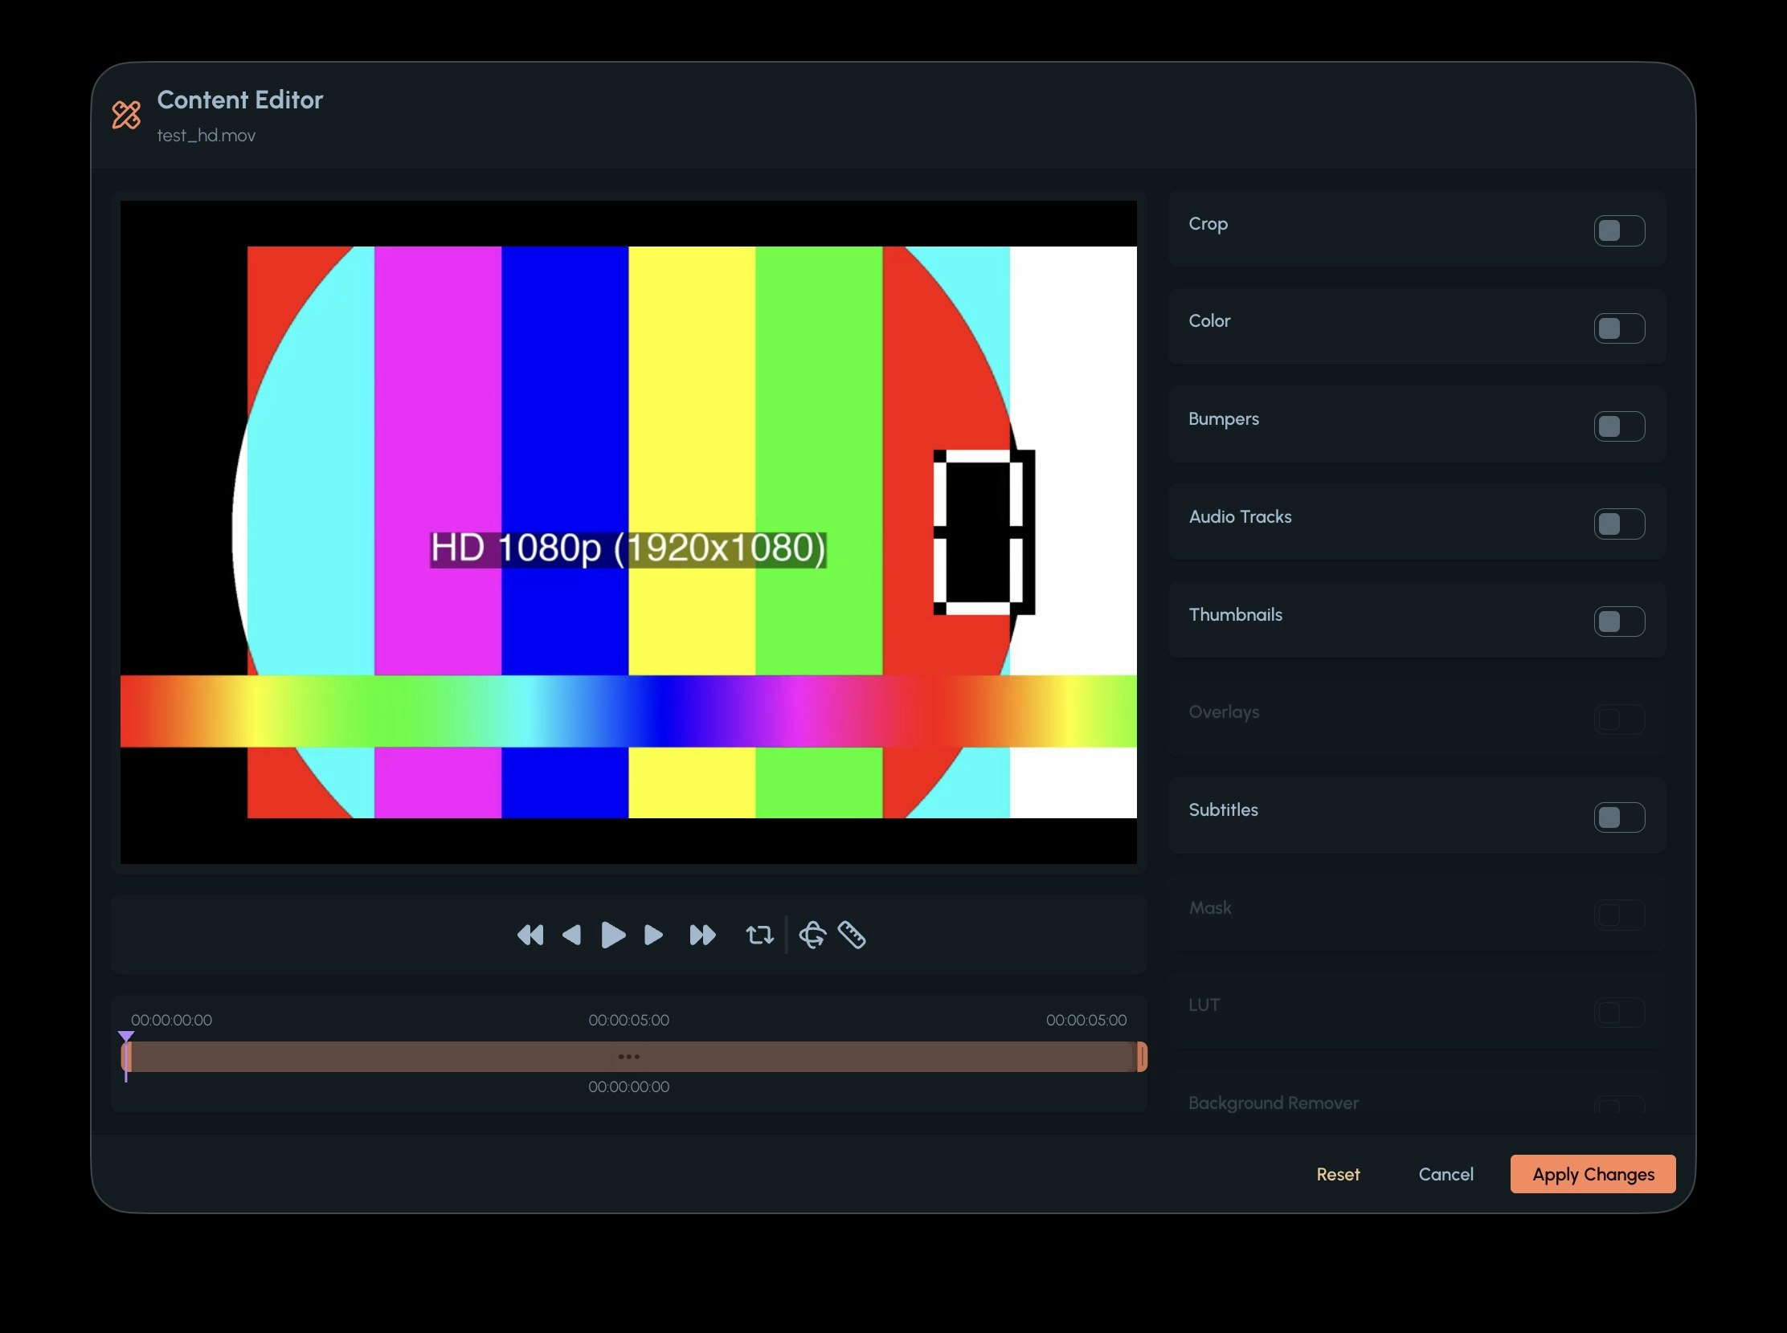1787x1333 pixels.
Task: Open the Overlays section
Action: pyautogui.click(x=1619, y=719)
